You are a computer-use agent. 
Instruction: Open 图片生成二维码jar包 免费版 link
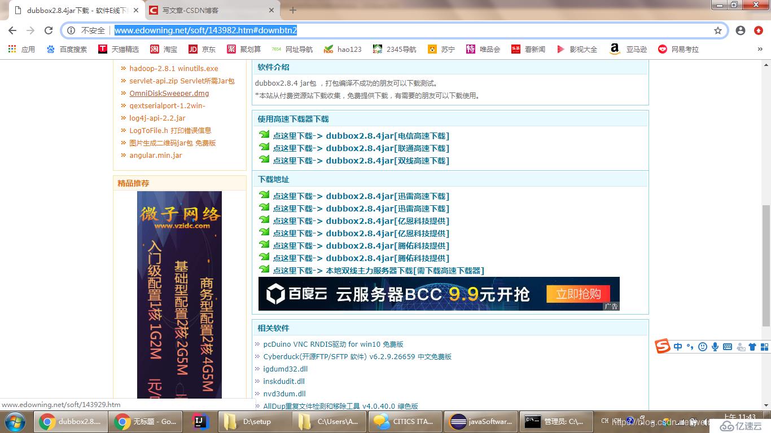tap(173, 143)
